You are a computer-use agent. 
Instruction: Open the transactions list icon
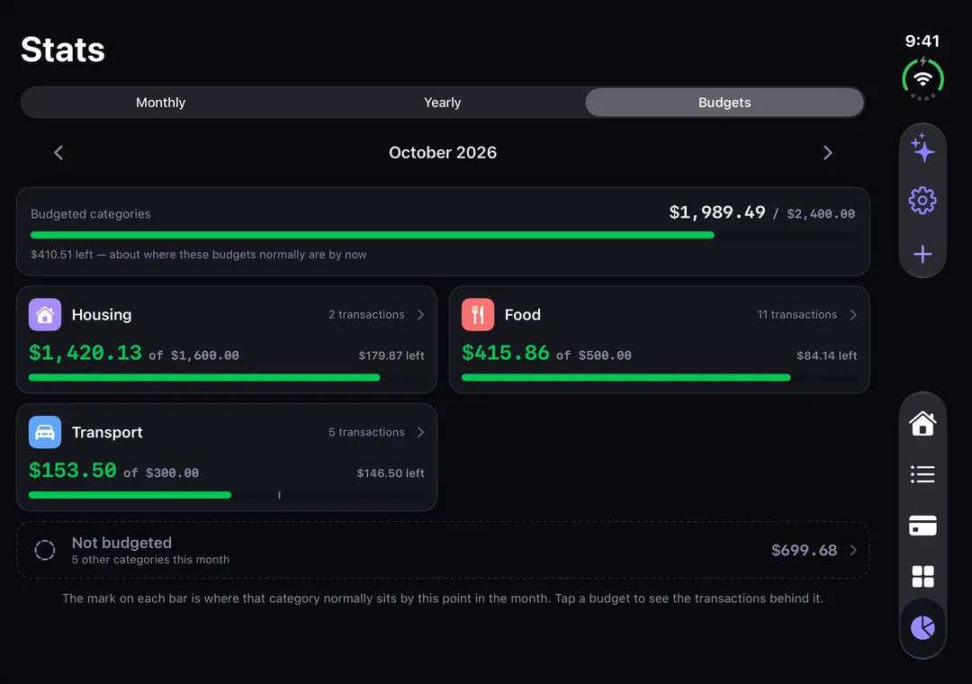pyautogui.click(x=922, y=474)
